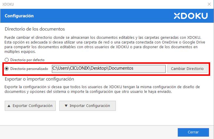Viewport: 214px width, 139px height.
Task: Click Exportar Configuración button
Action: (30, 106)
